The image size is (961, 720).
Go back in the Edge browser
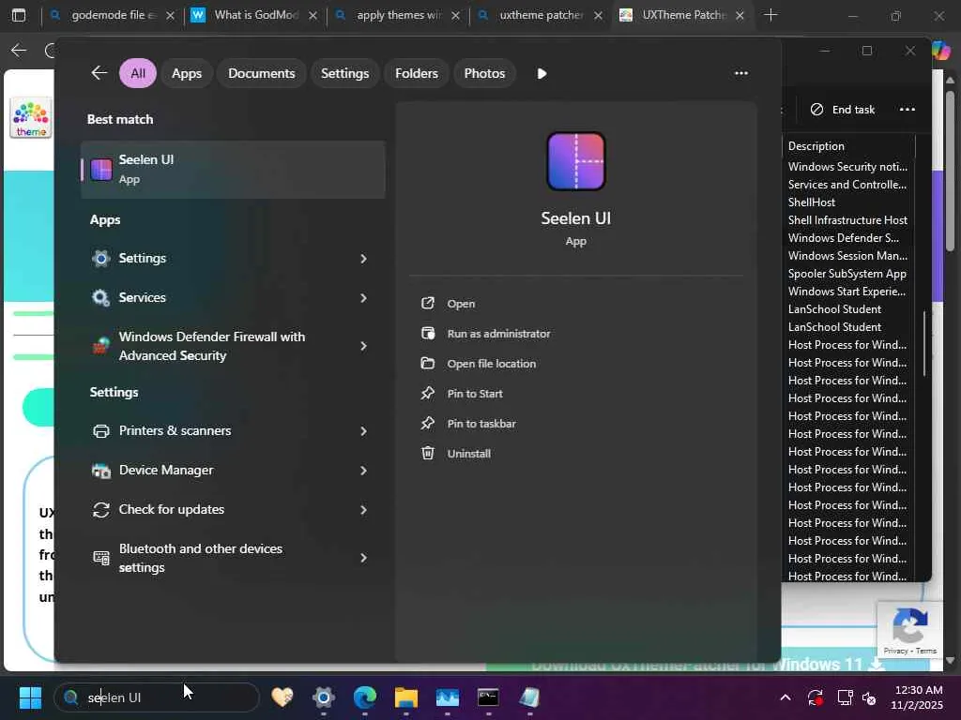[19, 51]
